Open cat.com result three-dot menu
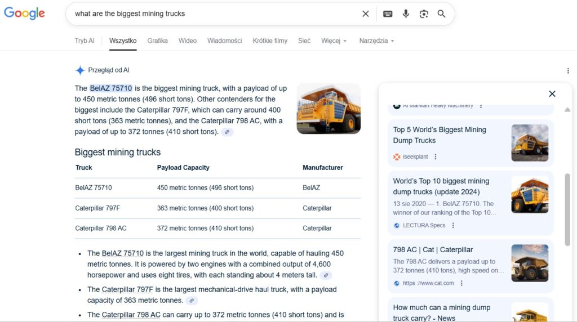The image size is (577, 322). click(461, 283)
